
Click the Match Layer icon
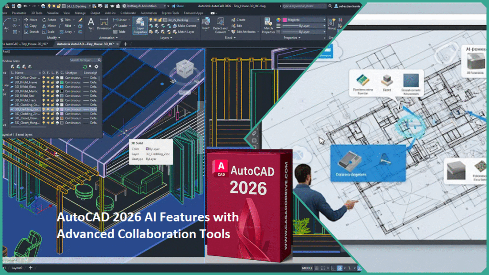(x=183, y=32)
